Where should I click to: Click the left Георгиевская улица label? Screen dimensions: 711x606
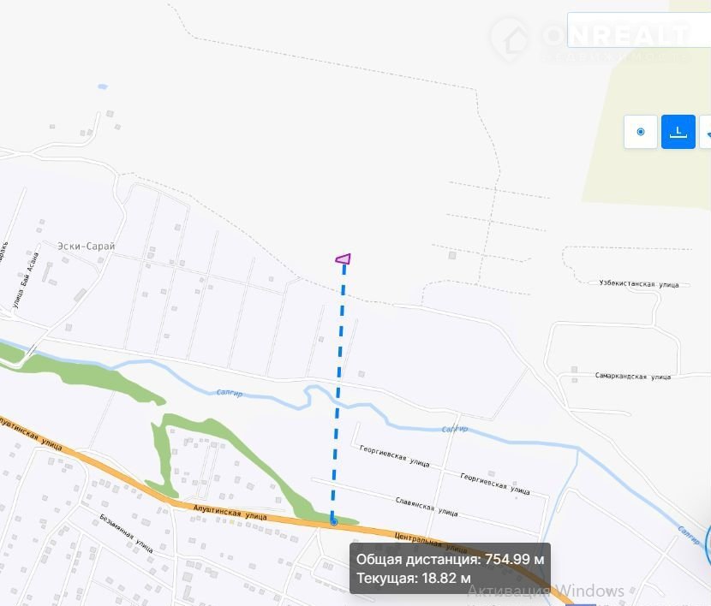tap(394, 455)
